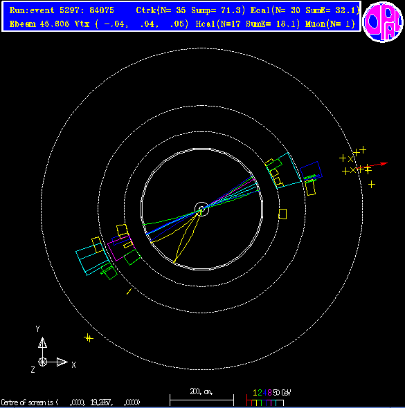Screen dimensions: 405x408
Task: Click the blue hadron calorimeter box at right
Action: 311,171
